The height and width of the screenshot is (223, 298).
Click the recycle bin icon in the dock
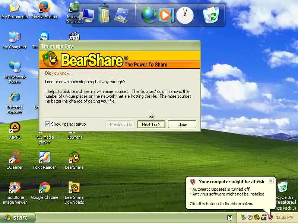pyautogui.click(x=211, y=15)
